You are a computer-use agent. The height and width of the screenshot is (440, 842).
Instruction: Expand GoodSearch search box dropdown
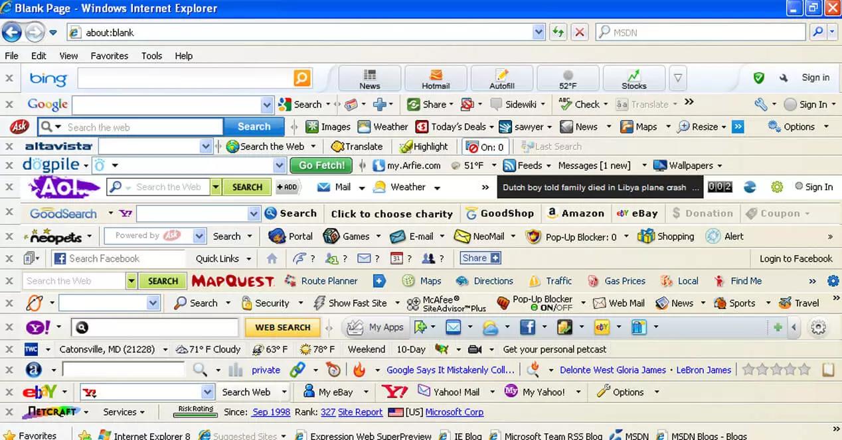point(254,213)
